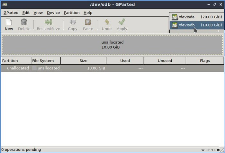
Task: Click the 10.00 GiB size cell in the table
Action: 96,68
